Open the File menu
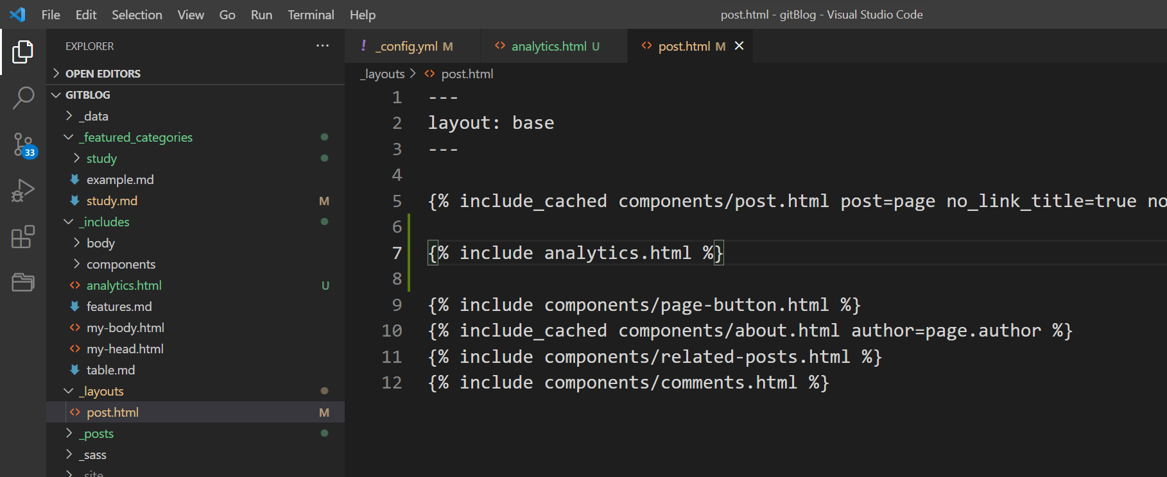1167x477 pixels. pos(51,14)
